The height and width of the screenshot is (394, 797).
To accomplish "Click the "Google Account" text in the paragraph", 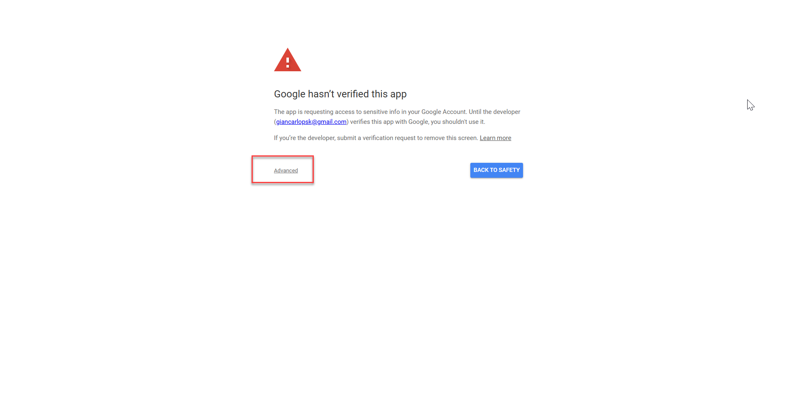I will click(x=443, y=112).
